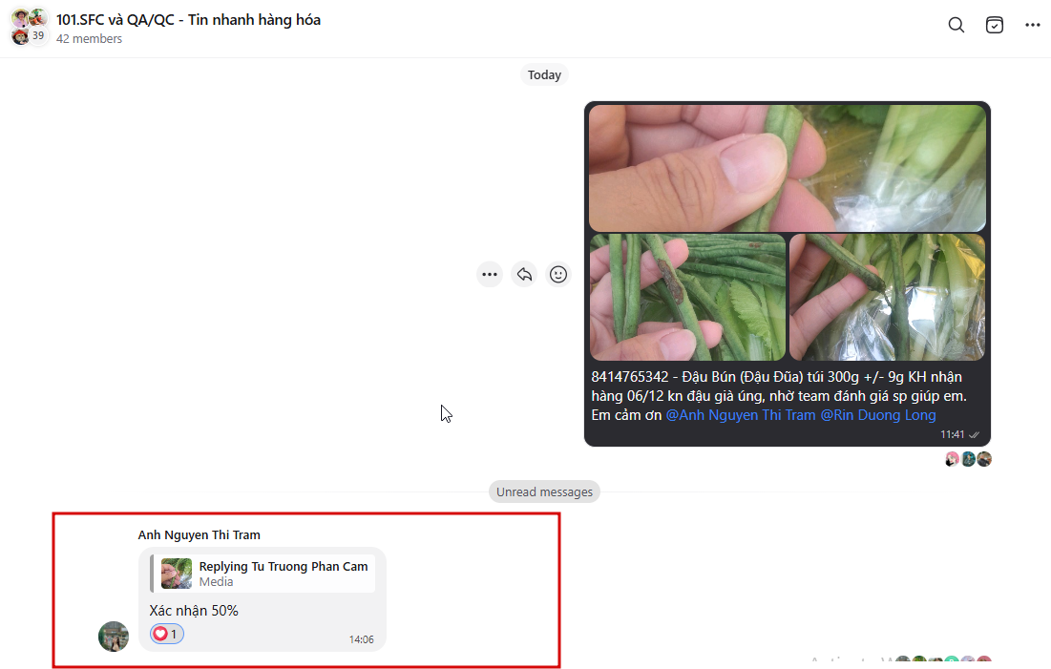Click sender name Anh Nguyen Thi Tram
The width and height of the screenshot is (1051, 669).
coord(200,535)
